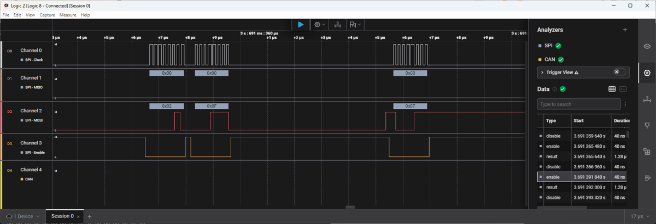Click the green check beside CAN analyzer
The width and height of the screenshot is (656, 224).
[561, 59]
